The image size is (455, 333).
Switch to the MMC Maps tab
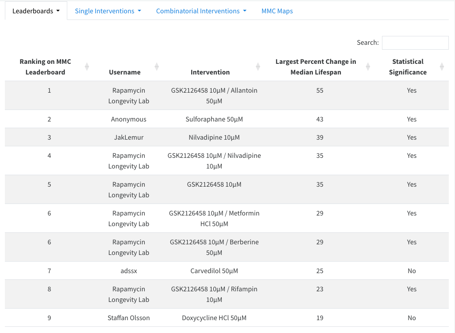[277, 11]
